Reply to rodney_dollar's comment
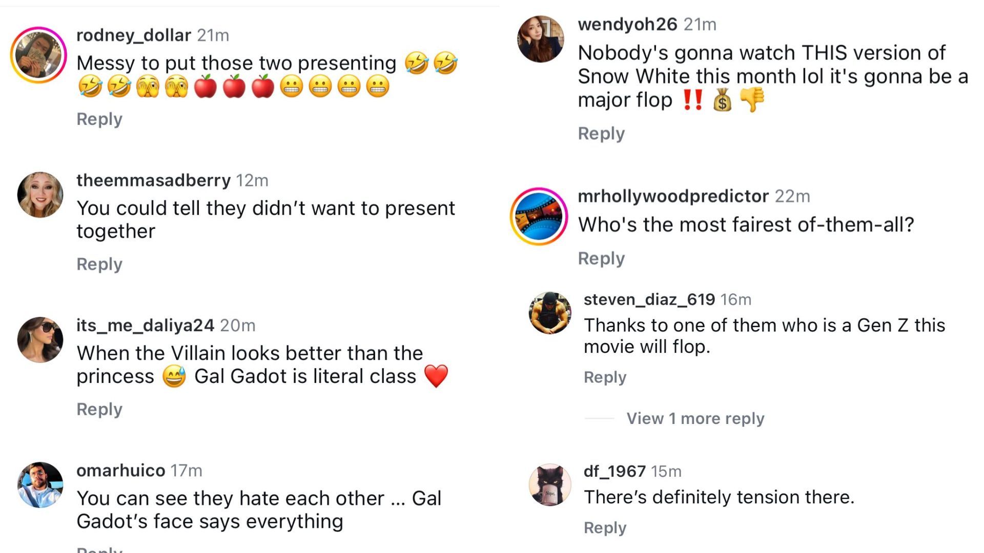Viewport: 984px width, 553px height. pyautogui.click(x=99, y=119)
